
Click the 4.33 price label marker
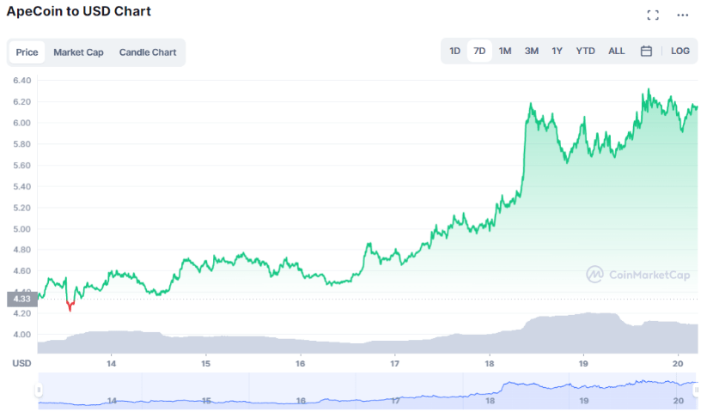tap(21, 300)
